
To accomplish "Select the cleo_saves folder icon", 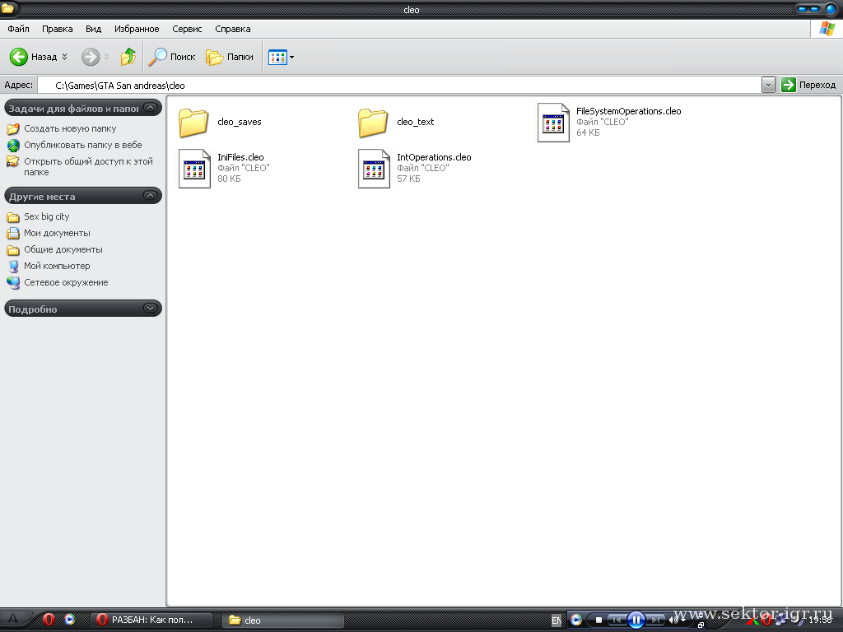I will pyautogui.click(x=193, y=123).
